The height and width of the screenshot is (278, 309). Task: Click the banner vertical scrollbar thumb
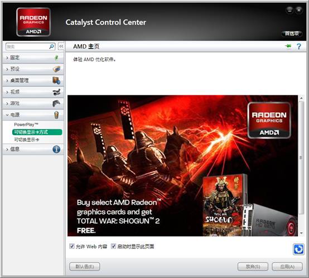coord(301,158)
